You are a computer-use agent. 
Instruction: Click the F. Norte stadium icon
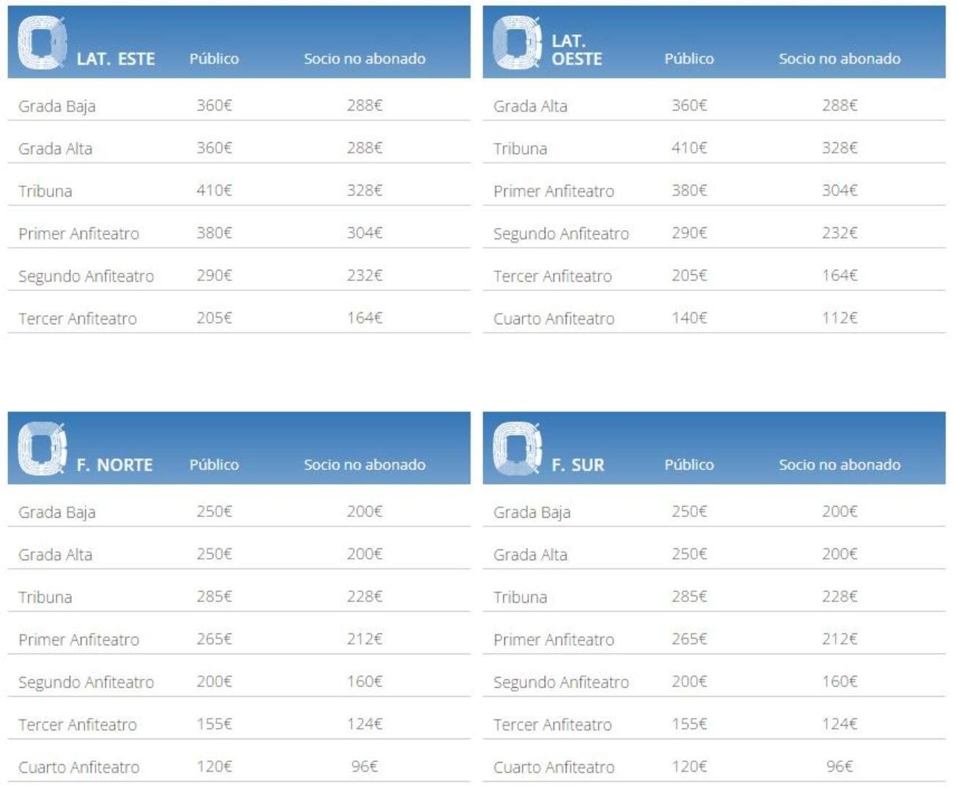42,449
